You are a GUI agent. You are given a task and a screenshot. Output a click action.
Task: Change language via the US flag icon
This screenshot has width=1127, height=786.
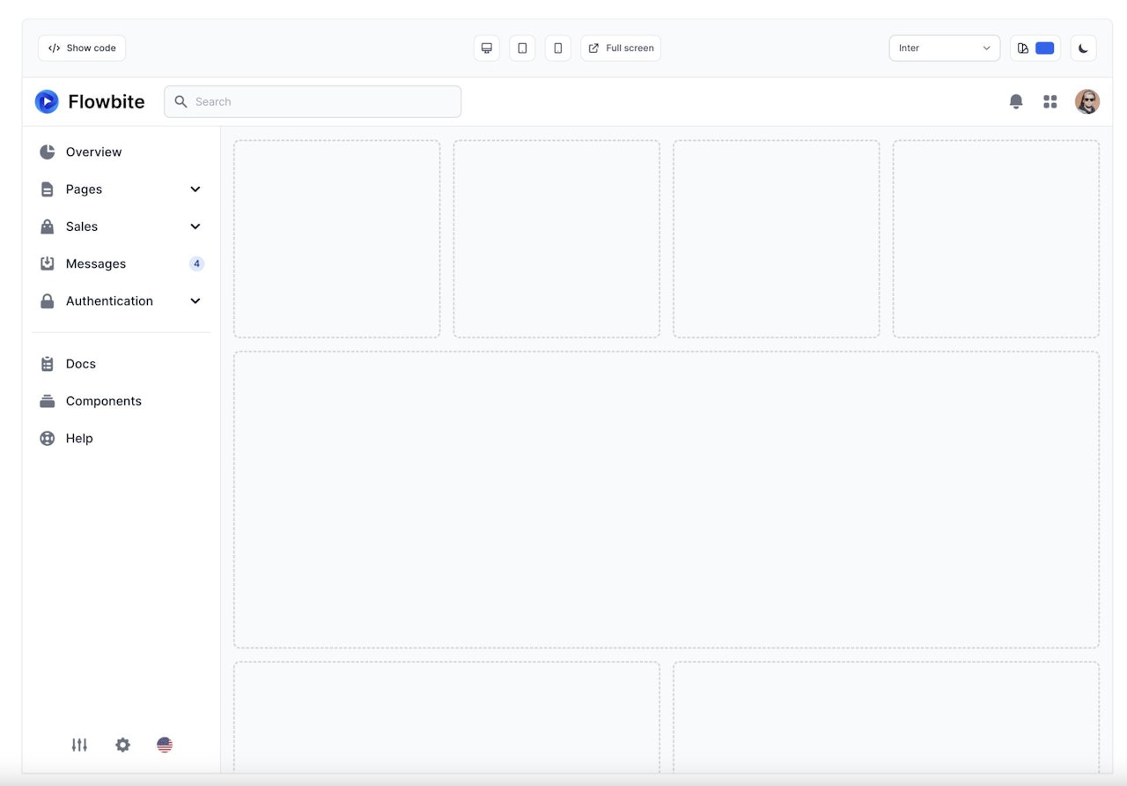click(x=165, y=745)
